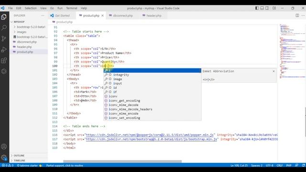Open Extensions view

4,61
